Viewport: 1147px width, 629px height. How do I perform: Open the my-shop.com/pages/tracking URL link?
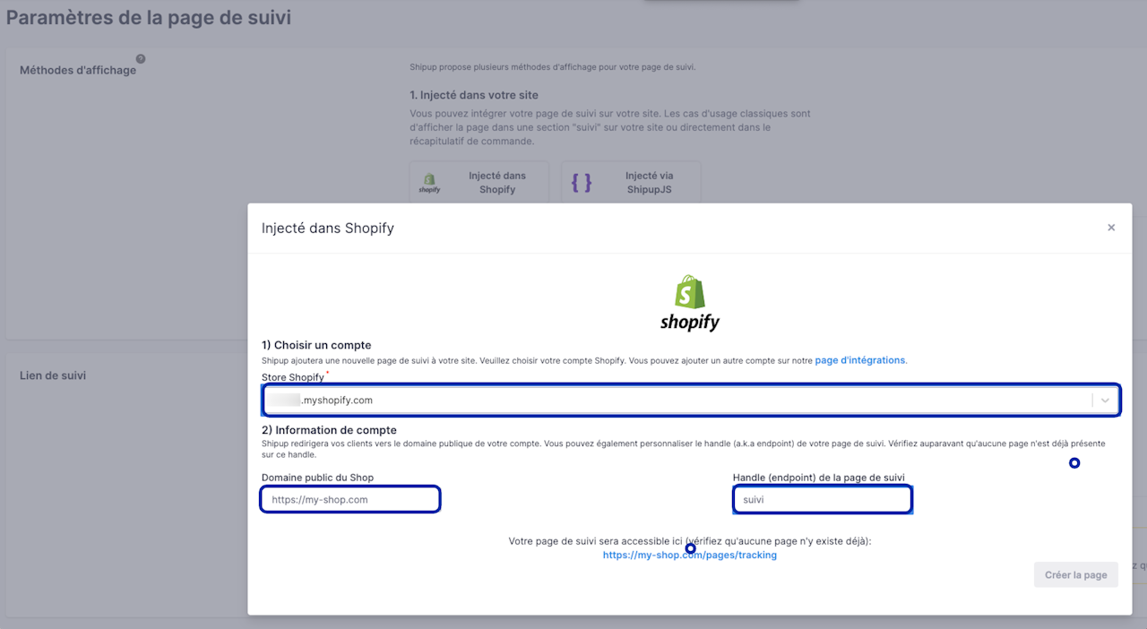click(x=690, y=556)
